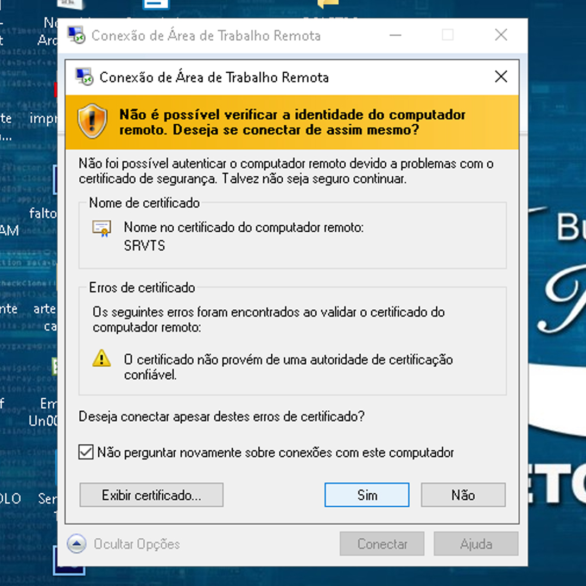Close the certificate warning dialog

(x=501, y=77)
